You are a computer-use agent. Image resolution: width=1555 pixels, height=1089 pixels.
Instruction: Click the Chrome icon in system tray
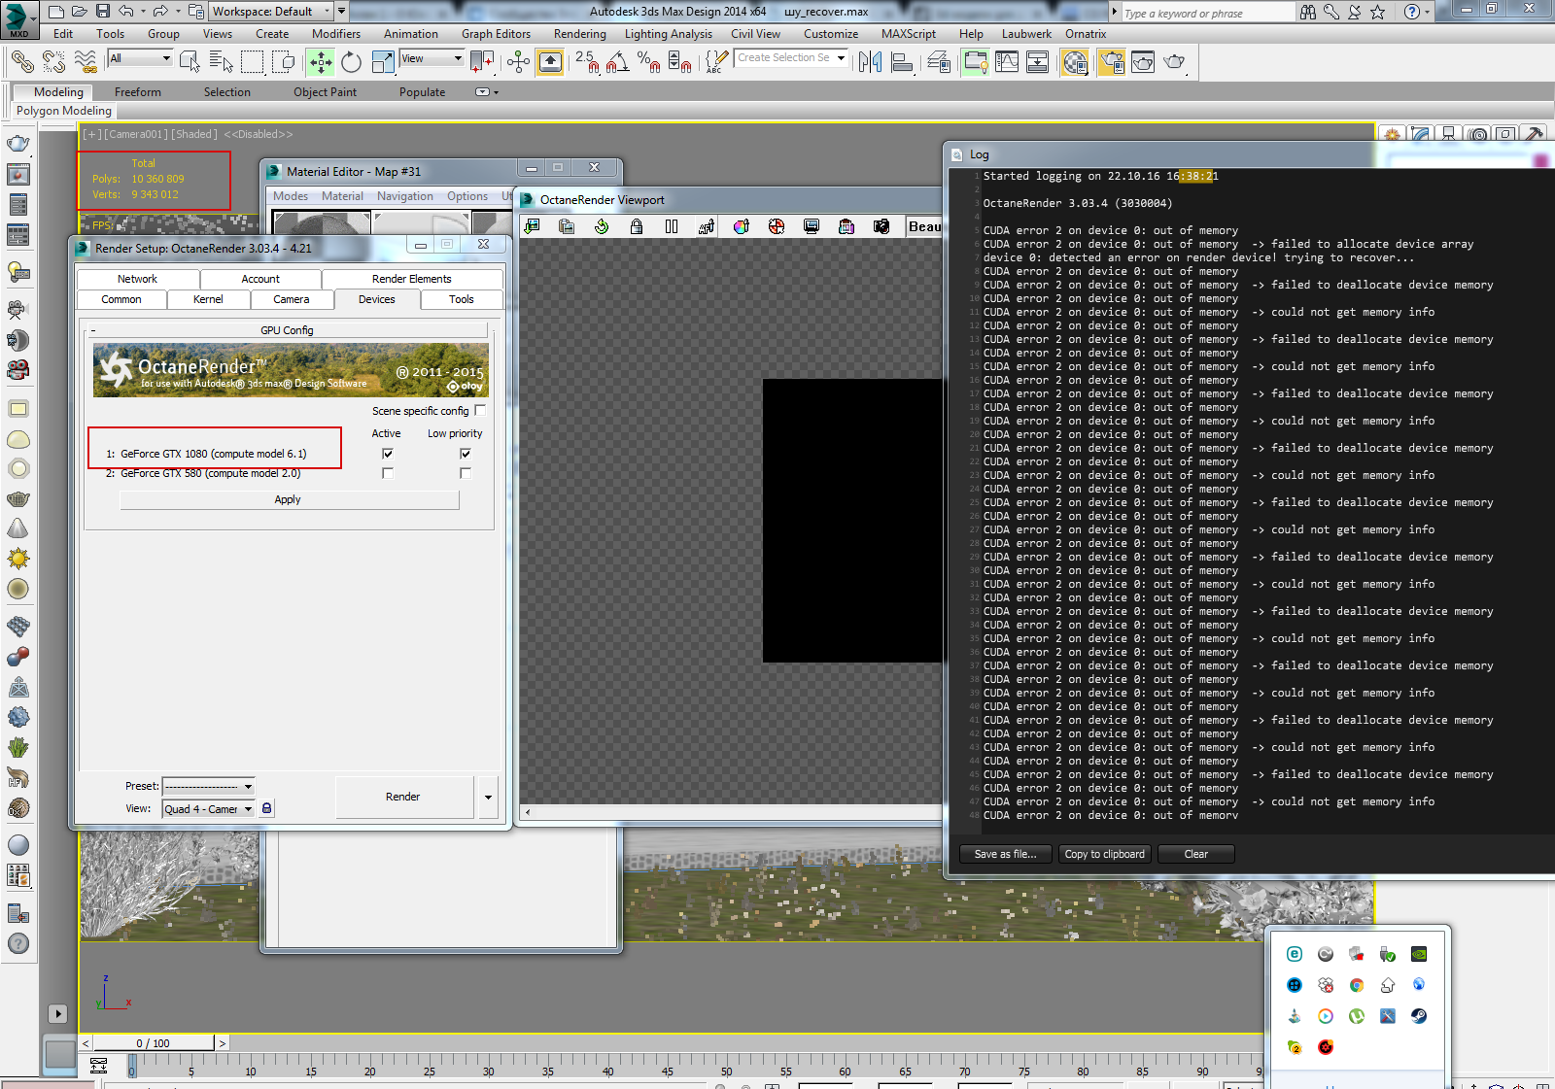(1357, 985)
